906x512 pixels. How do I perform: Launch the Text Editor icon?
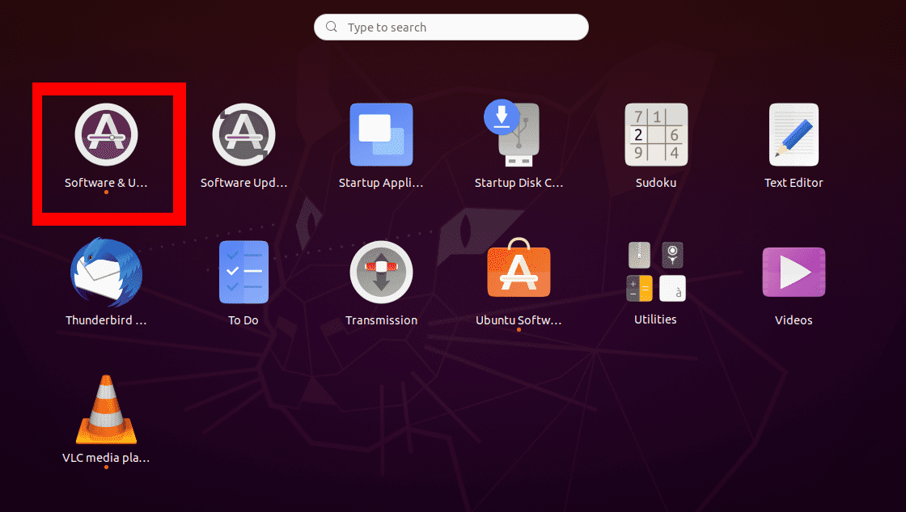[794, 135]
